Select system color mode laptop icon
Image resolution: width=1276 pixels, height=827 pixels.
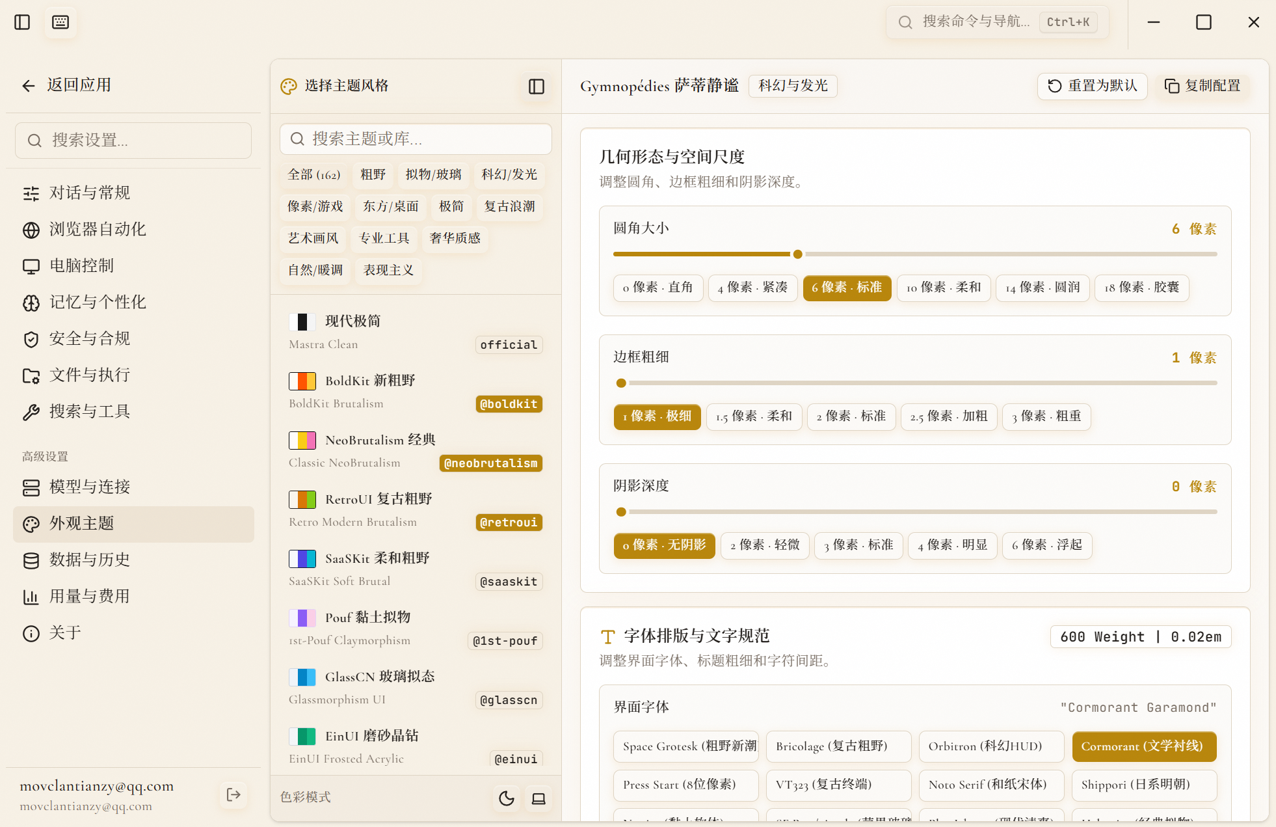click(538, 798)
